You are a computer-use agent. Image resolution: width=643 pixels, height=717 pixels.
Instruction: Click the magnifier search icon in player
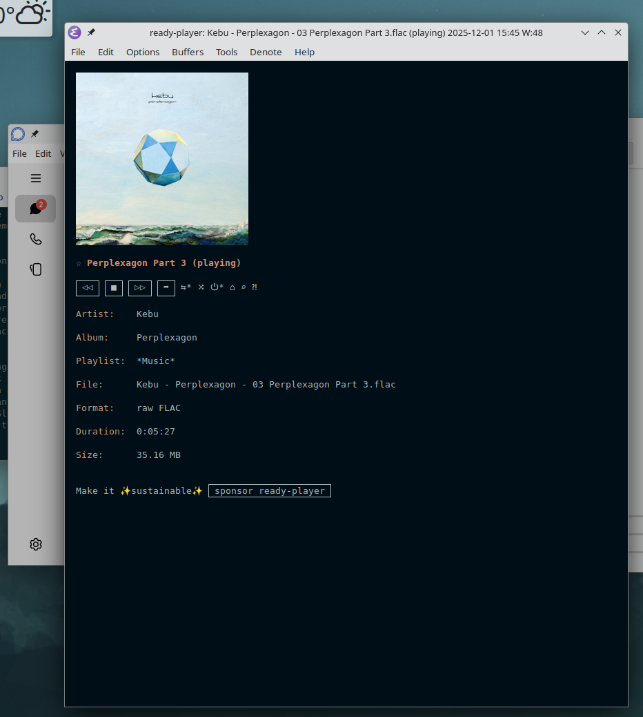tap(244, 287)
